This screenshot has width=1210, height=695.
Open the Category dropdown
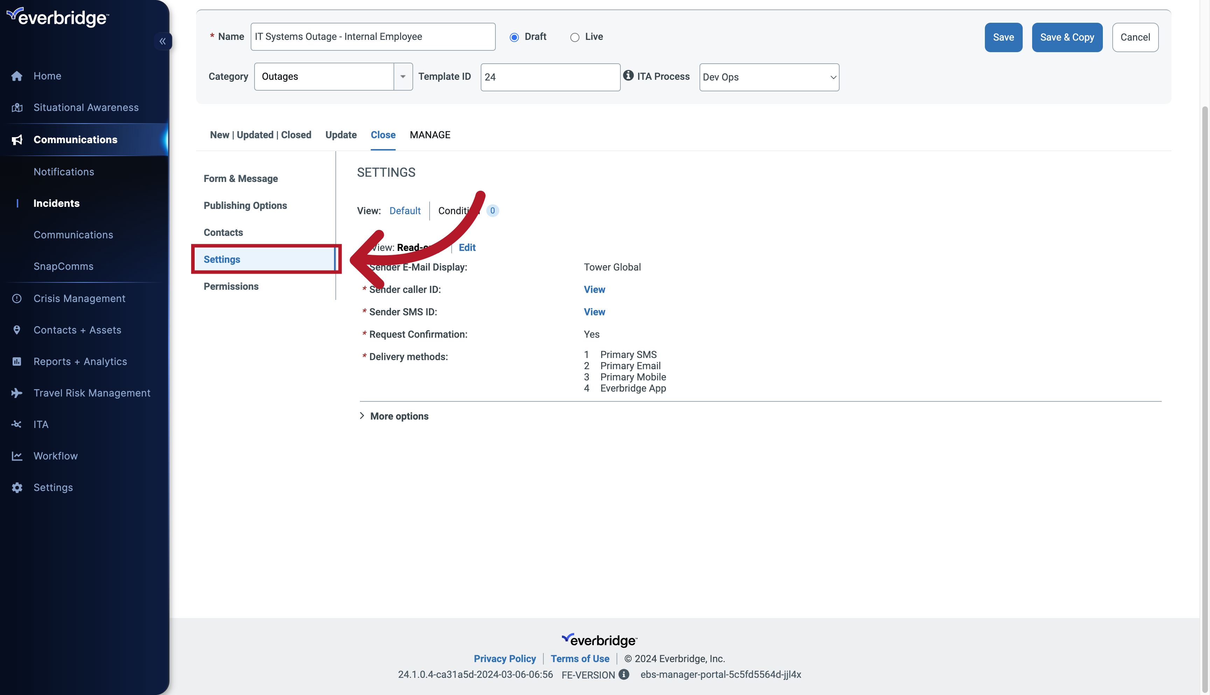point(403,76)
